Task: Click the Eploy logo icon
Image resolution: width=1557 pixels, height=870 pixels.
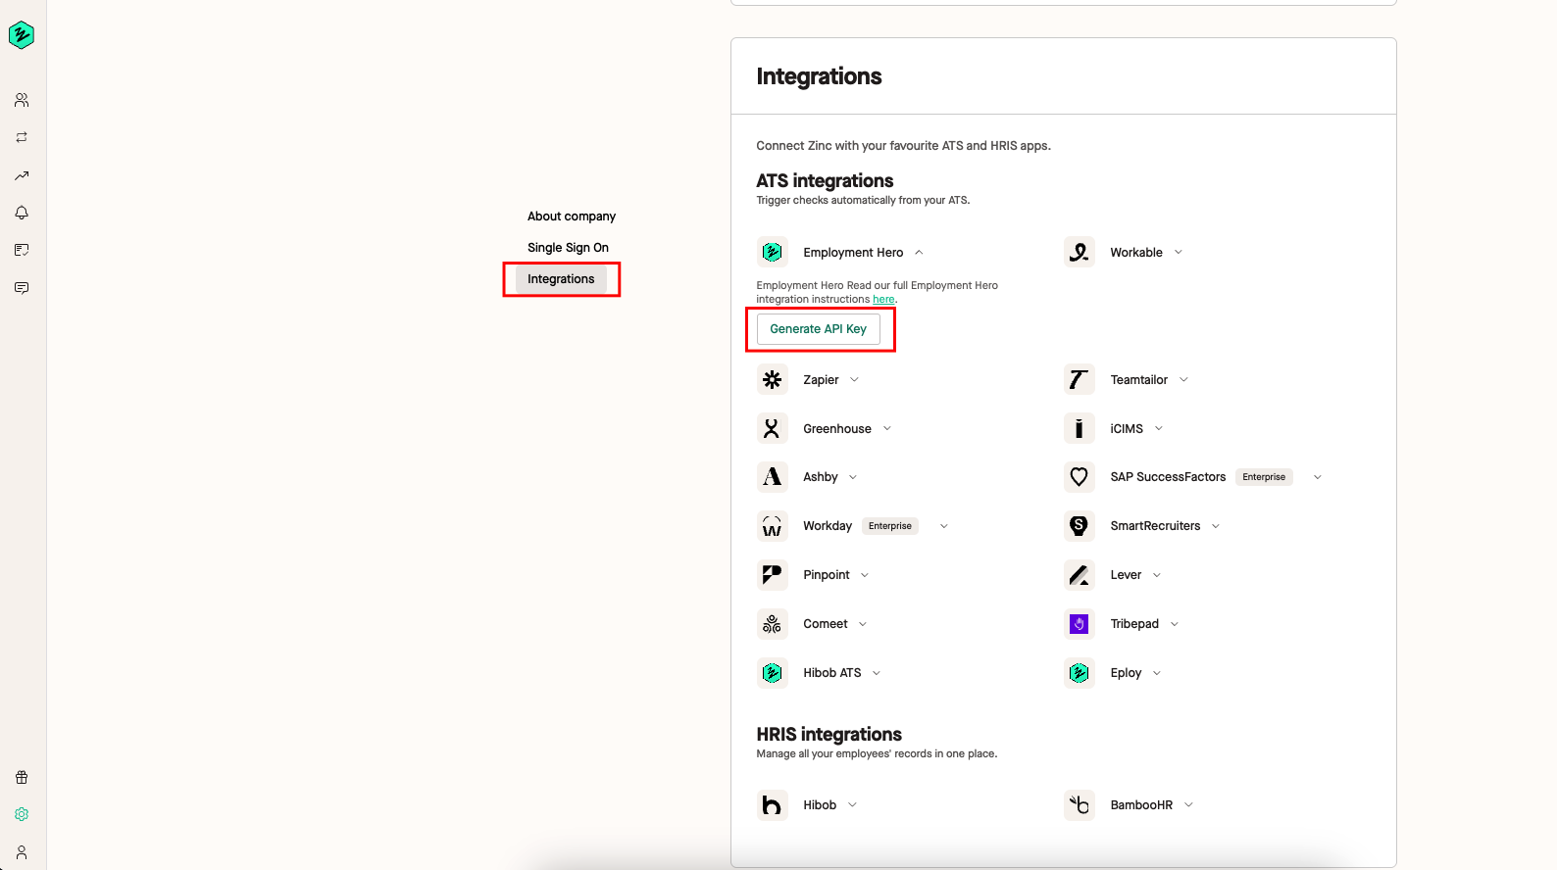Action: click(1080, 673)
